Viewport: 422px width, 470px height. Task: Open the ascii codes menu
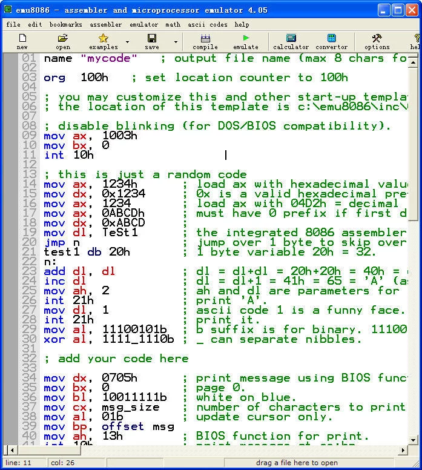point(208,25)
